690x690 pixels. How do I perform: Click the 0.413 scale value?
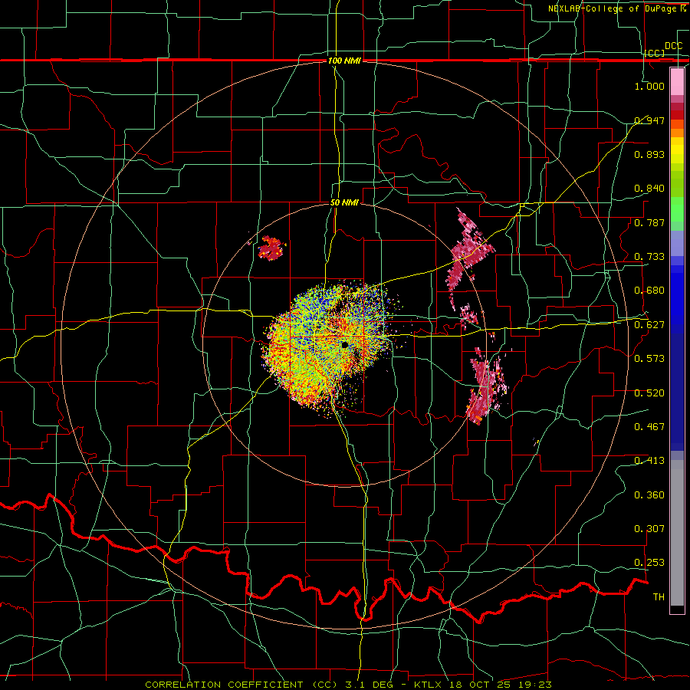[x=649, y=460]
